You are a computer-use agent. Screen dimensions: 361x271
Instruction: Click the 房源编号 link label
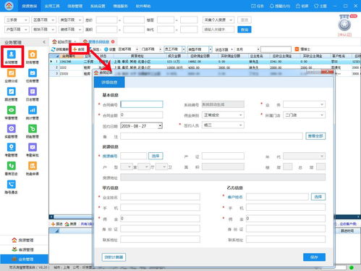(110, 156)
